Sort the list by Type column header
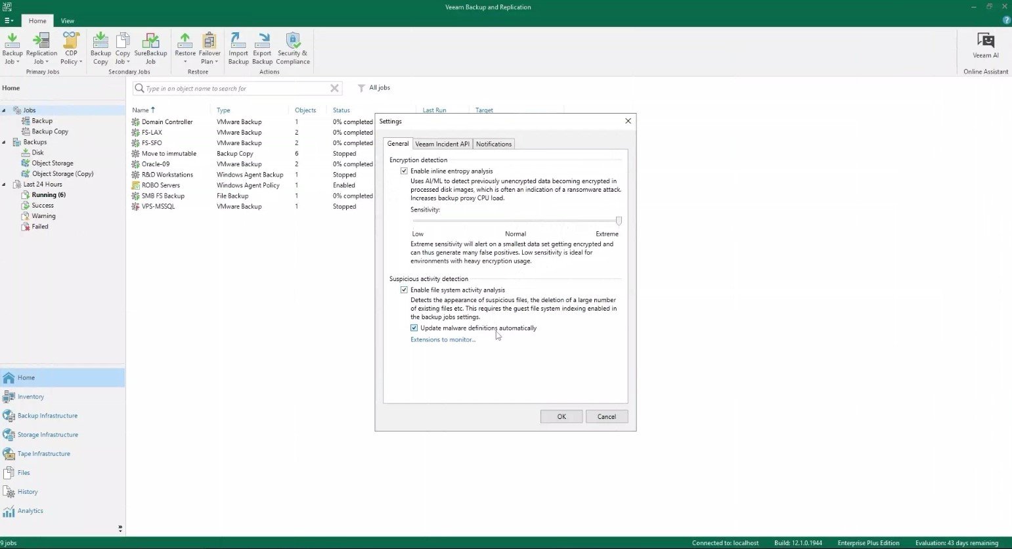1012x549 pixels. [x=223, y=110]
